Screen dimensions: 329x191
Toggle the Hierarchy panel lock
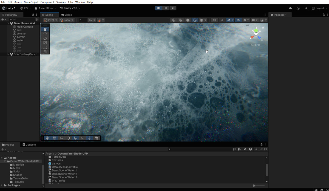tap(33, 15)
